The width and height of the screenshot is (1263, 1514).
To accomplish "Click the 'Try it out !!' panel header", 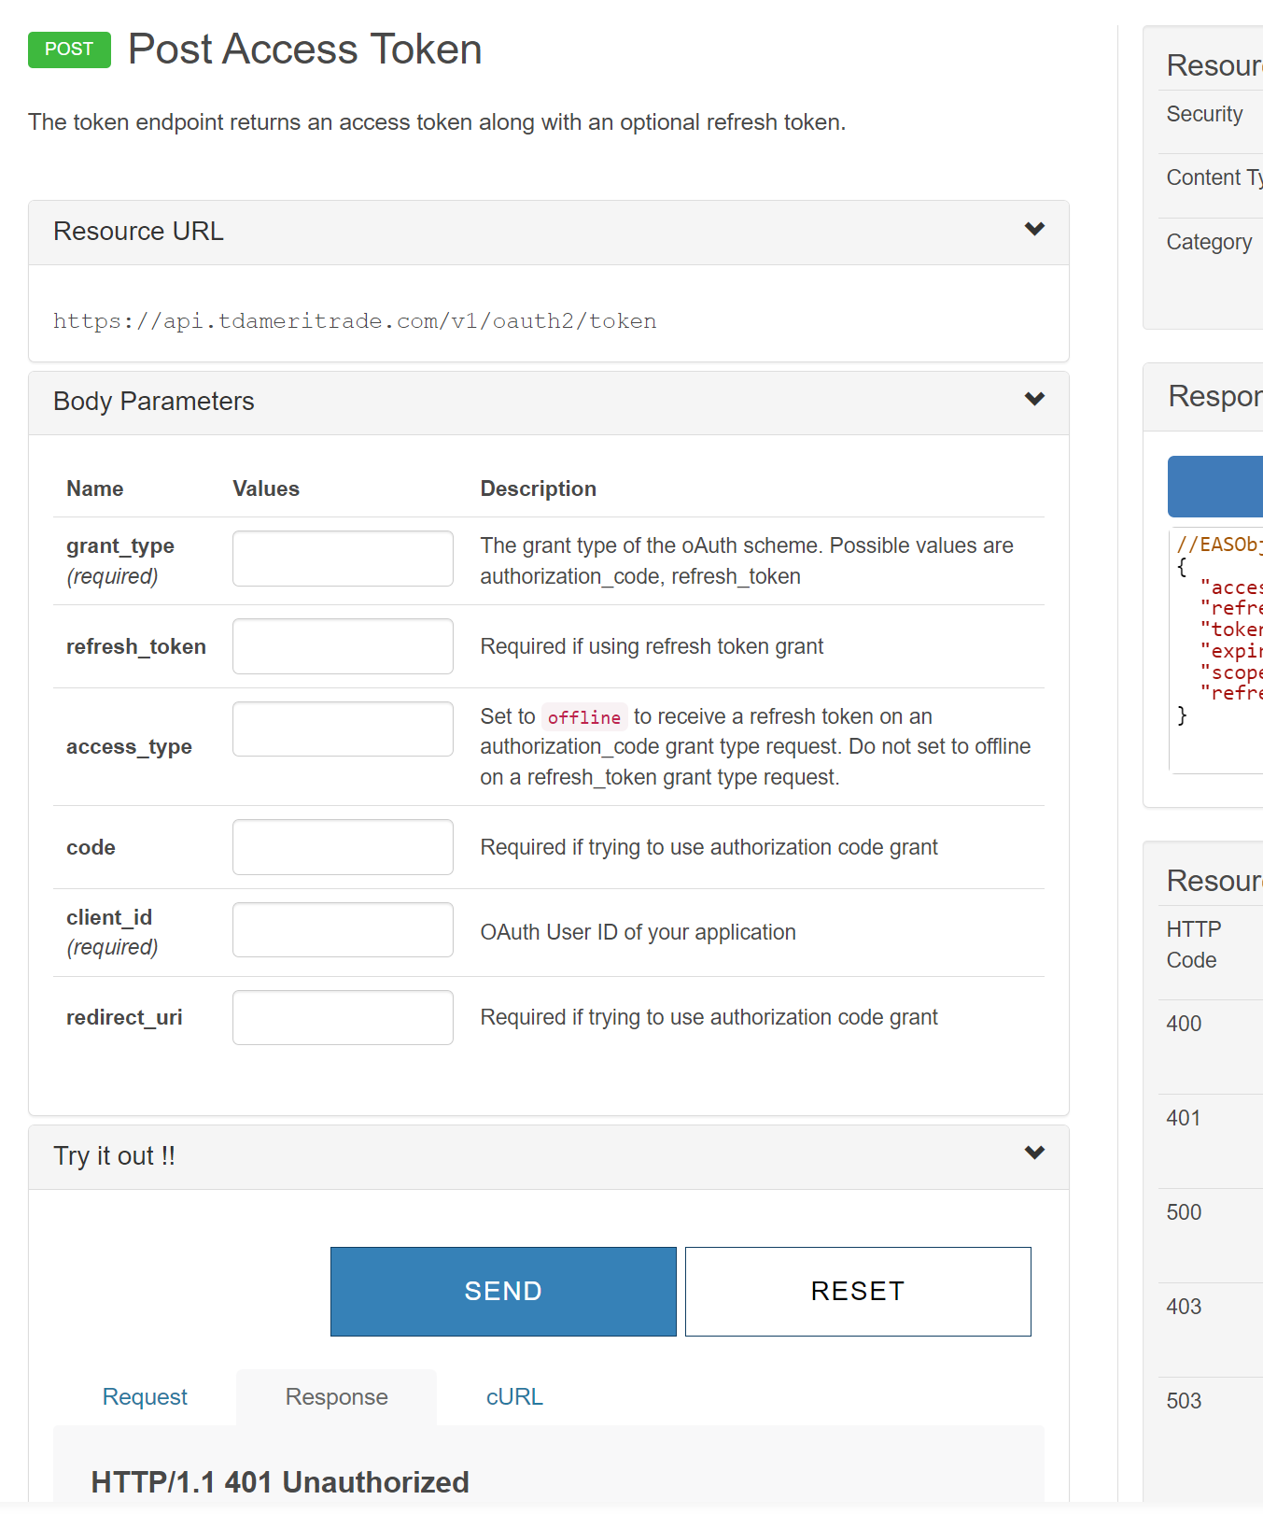I will pyautogui.click(x=549, y=1157).
